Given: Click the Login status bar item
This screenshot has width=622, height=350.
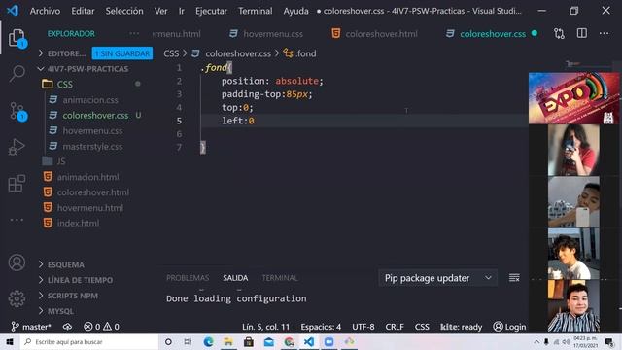Looking at the screenshot, I should coord(509,327).
